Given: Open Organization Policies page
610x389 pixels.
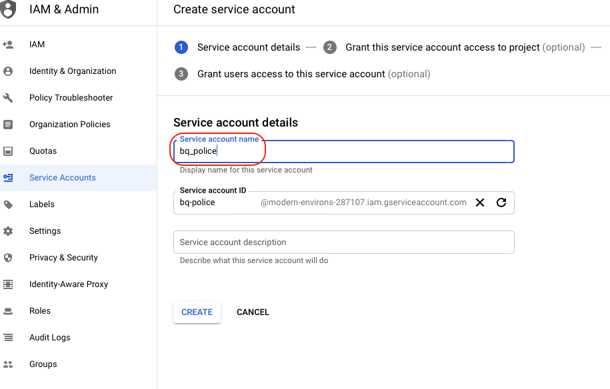Looking at the screenshot, I should [x=69, y=125].
